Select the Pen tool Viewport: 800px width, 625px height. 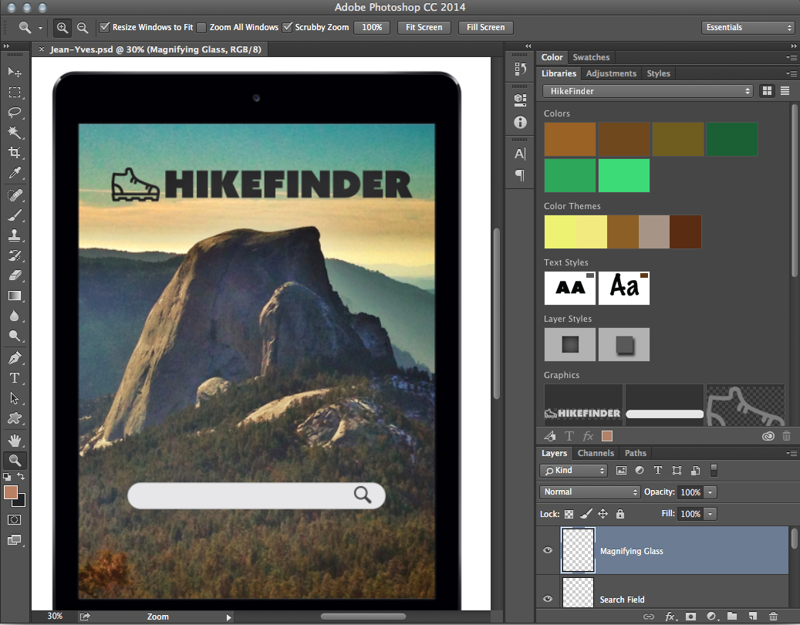click(x=15, y=358)
